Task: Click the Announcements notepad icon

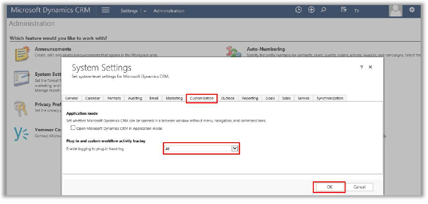Action: [x=21, y=53]
